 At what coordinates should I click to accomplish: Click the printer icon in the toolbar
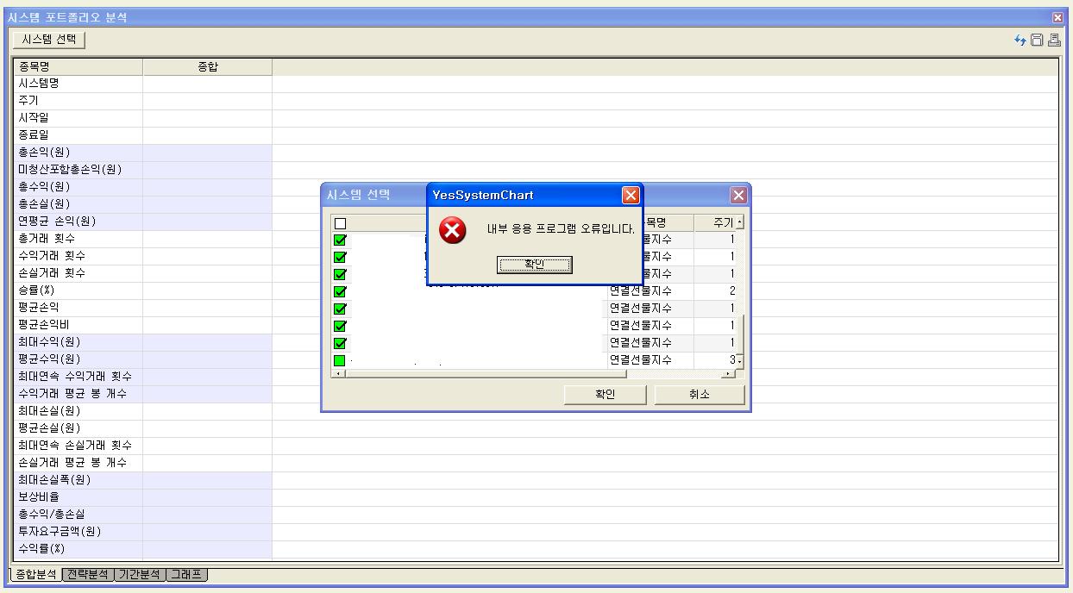1054,40
